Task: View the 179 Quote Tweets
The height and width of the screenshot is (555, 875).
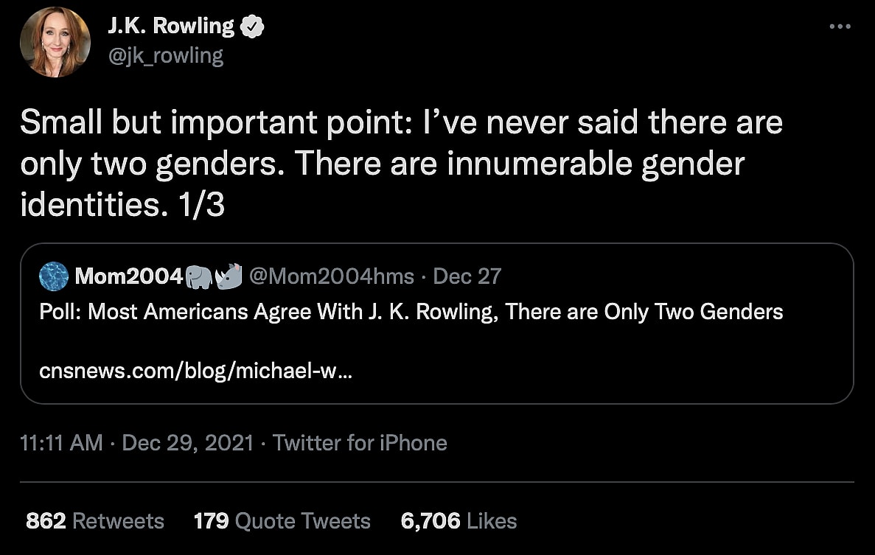Action: point(282,521)
